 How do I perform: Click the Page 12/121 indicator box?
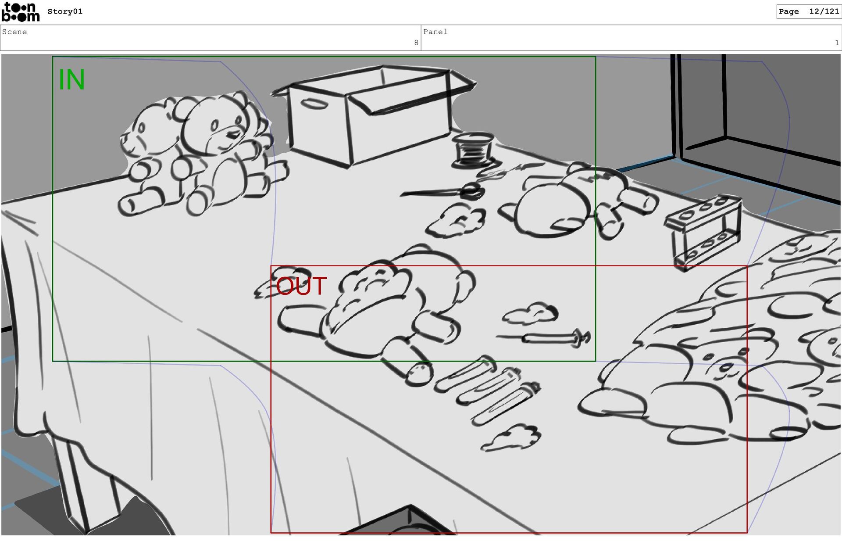(x=808, y=11)
